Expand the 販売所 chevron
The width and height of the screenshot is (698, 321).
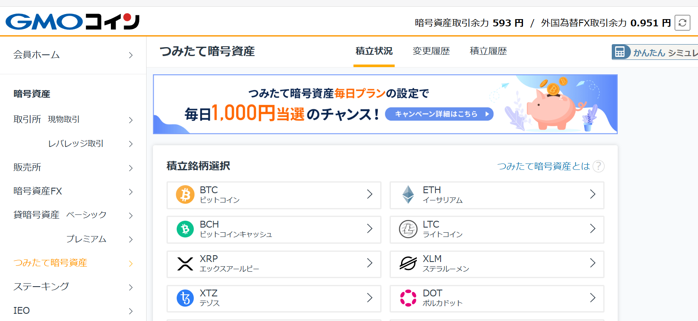coord(131,168)
